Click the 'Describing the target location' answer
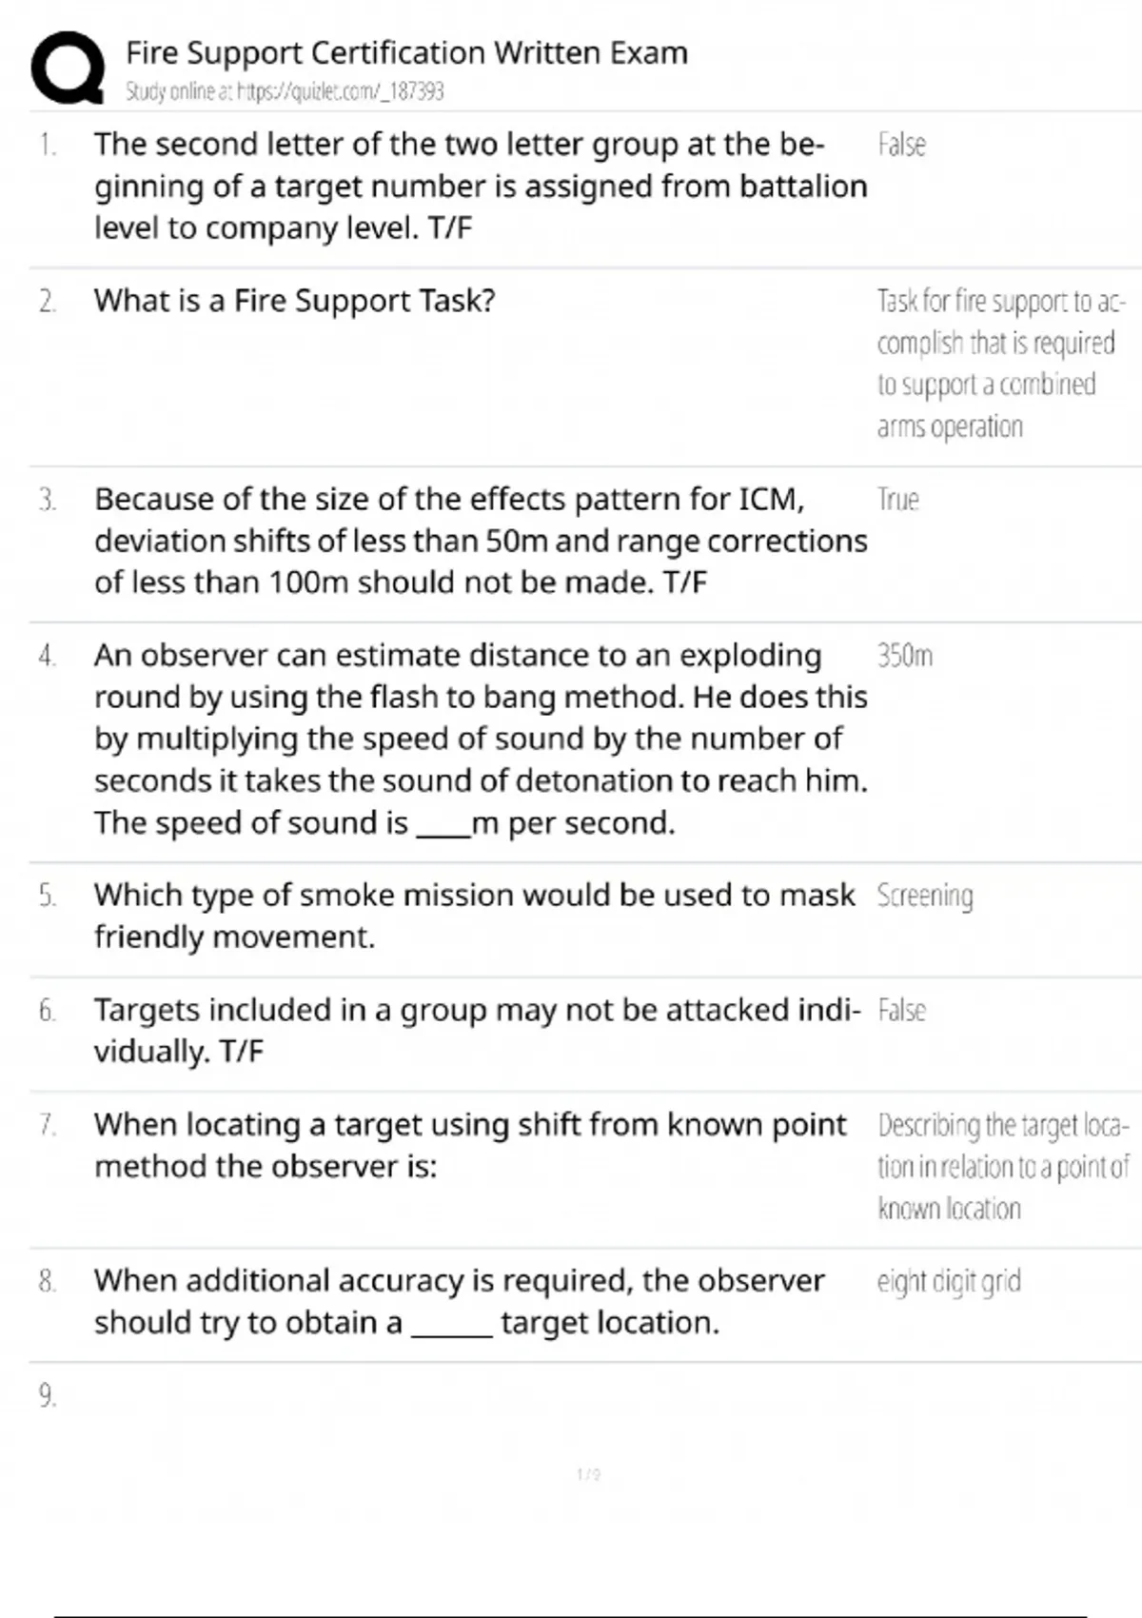Screen dimensions: 1142x1618 coord(1002,1166)
